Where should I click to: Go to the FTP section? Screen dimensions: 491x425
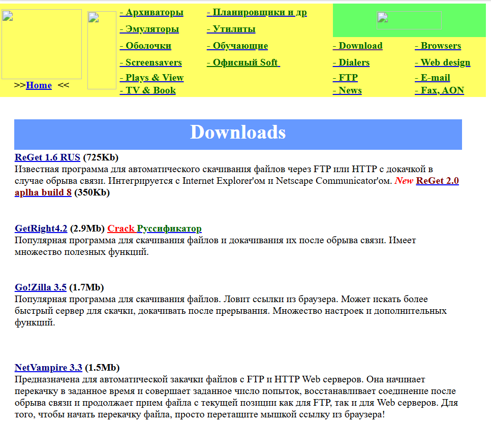(345, 78)
